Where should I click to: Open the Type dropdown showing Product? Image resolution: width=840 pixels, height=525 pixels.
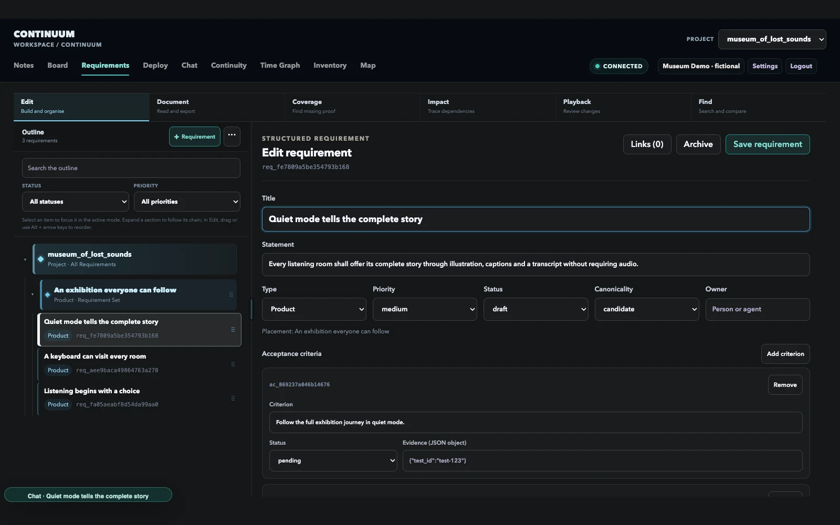point(314,309)
